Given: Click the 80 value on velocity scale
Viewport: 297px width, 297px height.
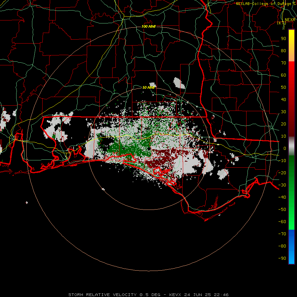Looking at the screenshot, I should [x=283, y=50].
